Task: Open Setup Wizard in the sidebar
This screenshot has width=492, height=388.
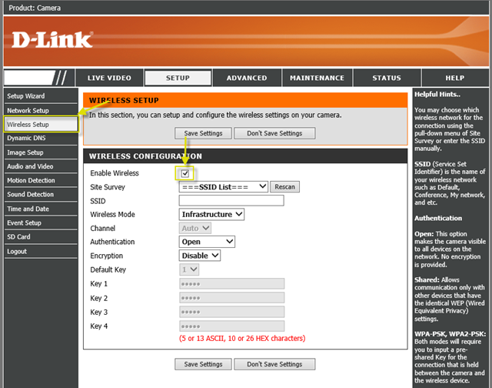Action: click(x=26, y=96)
